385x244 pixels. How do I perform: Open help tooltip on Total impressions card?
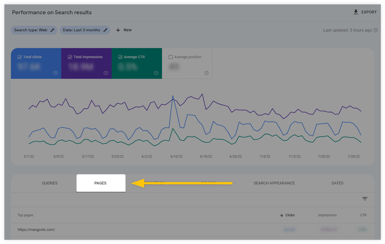pos(105,73)
